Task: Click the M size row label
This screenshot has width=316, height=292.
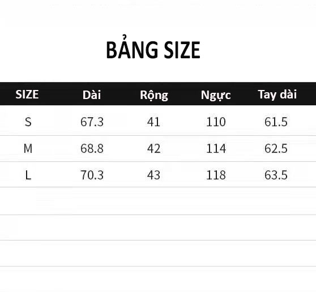Action: (28, 149)
